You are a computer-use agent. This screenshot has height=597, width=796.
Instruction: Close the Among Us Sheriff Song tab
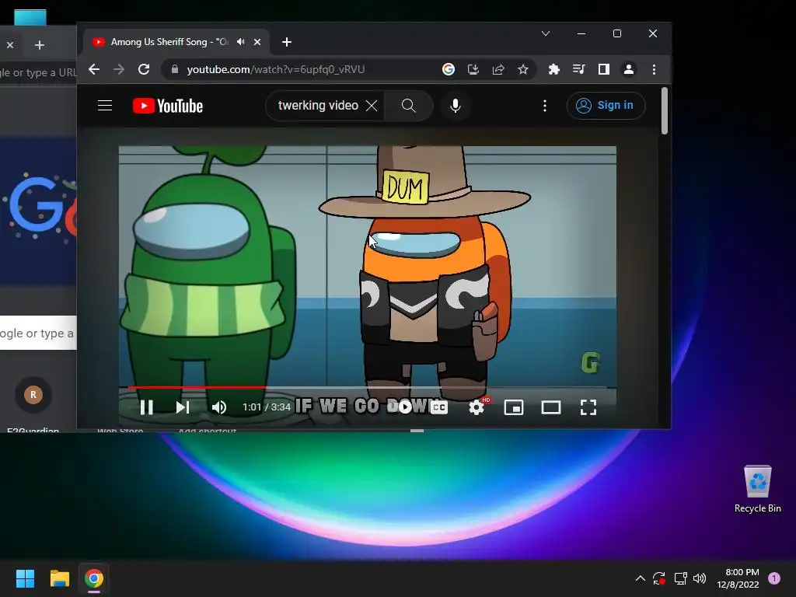point(257,42)
